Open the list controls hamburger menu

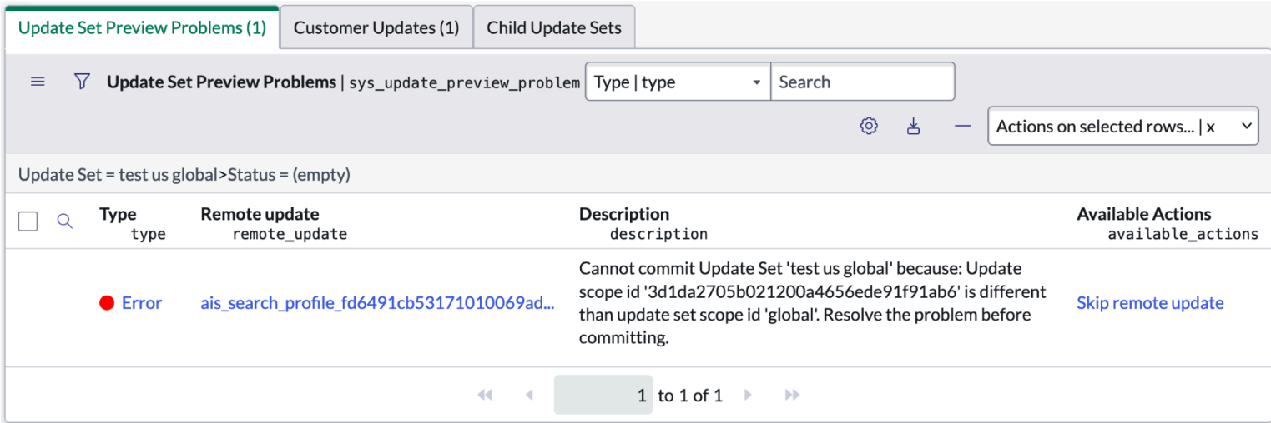[38, 82]
